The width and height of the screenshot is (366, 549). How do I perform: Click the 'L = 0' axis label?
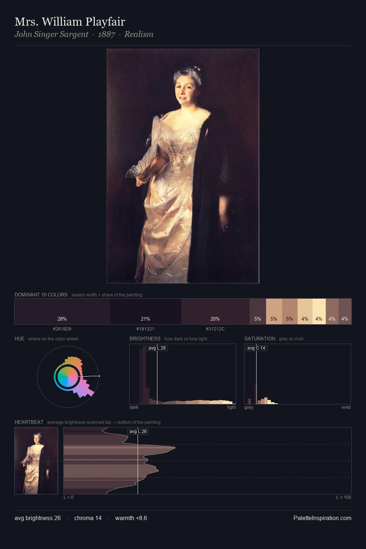pyautogui.click(x=68, y=497)
